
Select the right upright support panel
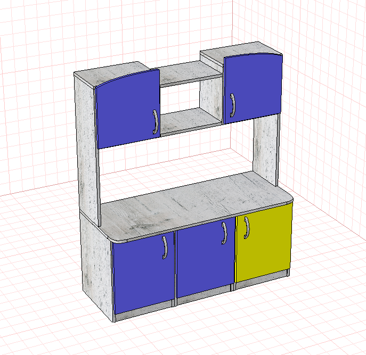point(265,149)
